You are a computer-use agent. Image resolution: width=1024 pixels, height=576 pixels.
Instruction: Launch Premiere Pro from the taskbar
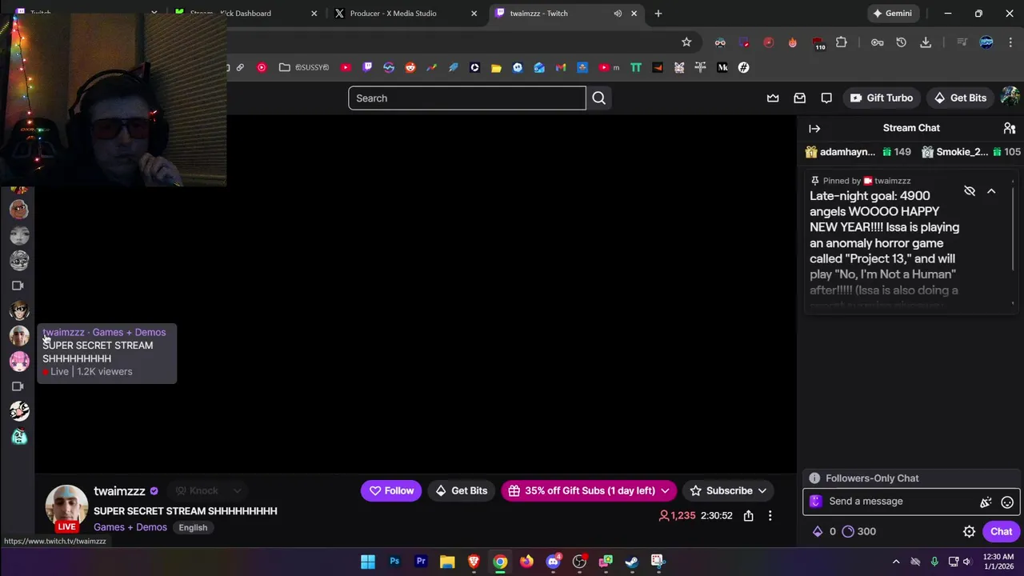pos(421,562)
